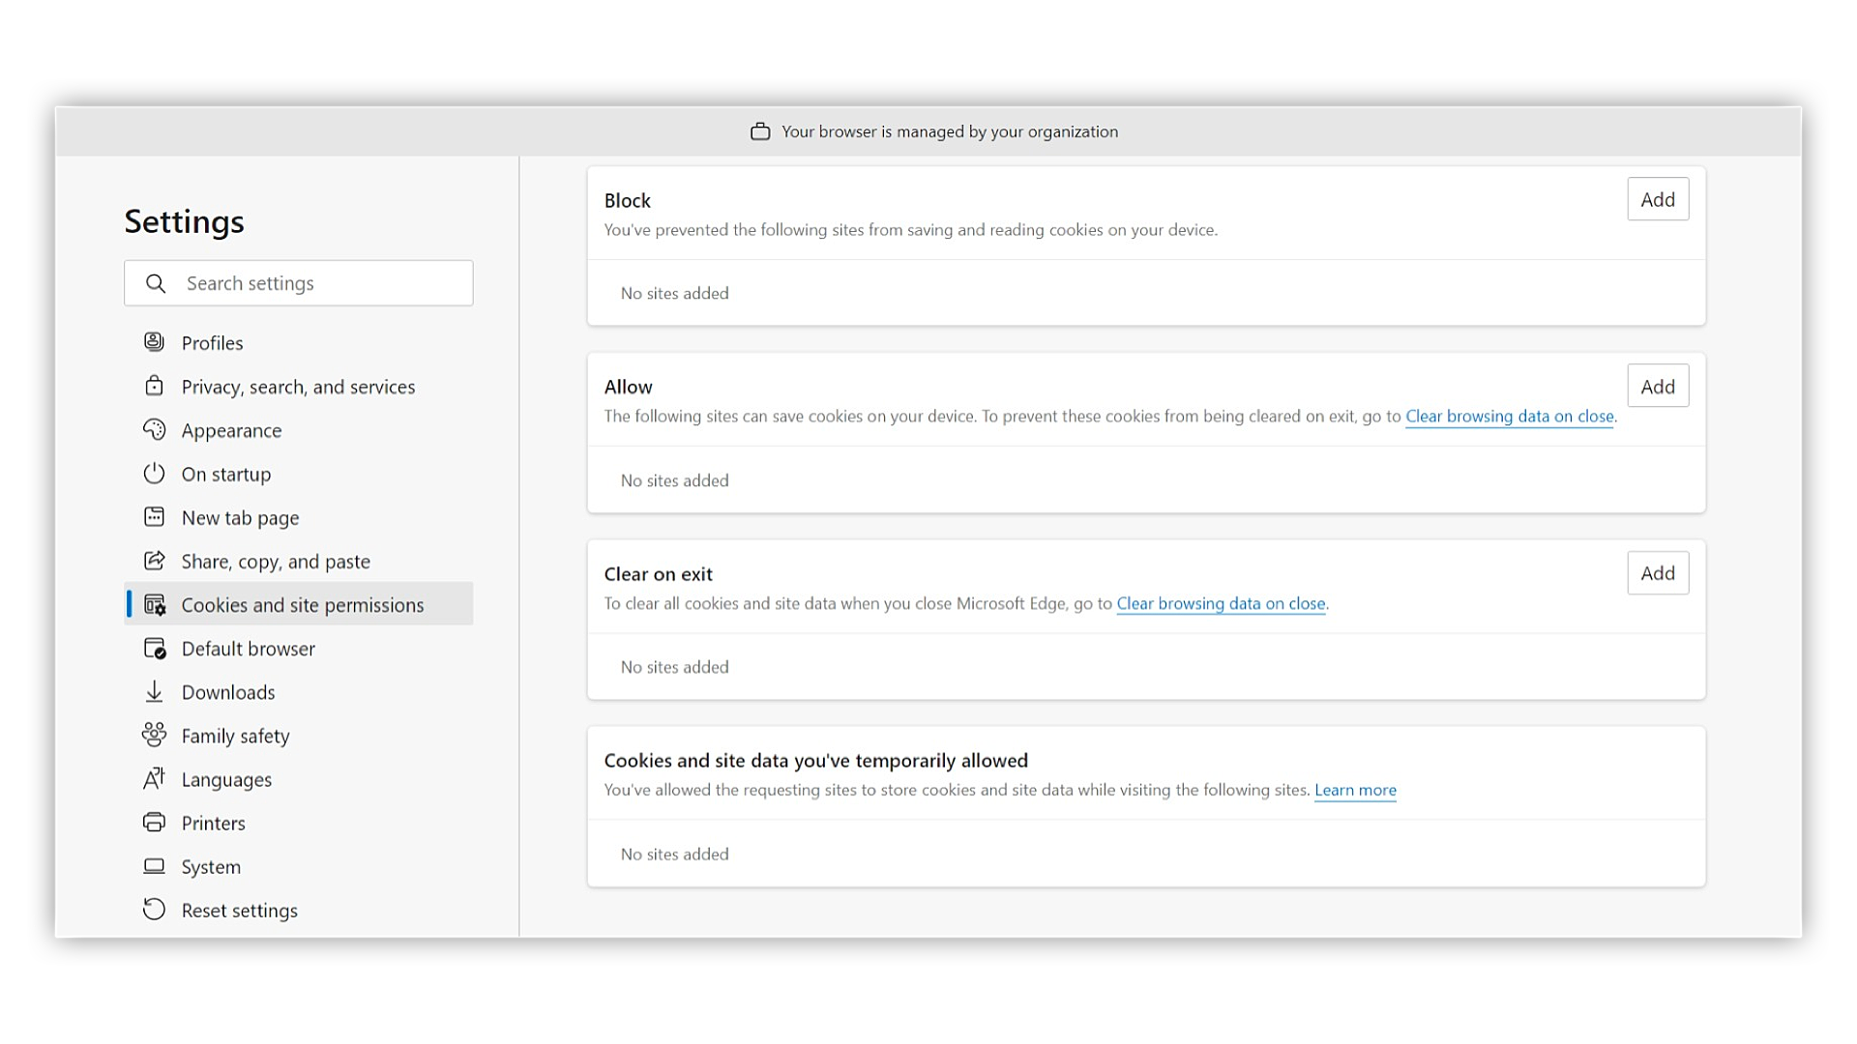The image size is (1857, 1044).
Task: Focus the Search settings field
Action: (319, 283)
